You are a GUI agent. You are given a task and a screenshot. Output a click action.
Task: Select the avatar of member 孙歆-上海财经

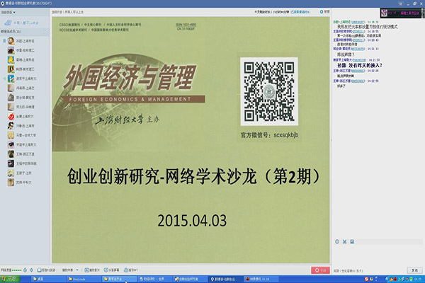pyautogui.click(x=9, y=41)
